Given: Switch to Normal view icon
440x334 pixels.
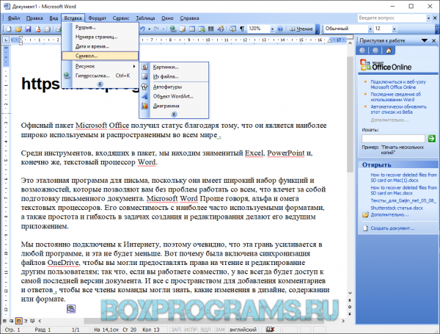Looking at the screenshot, I should click(4, 321).
